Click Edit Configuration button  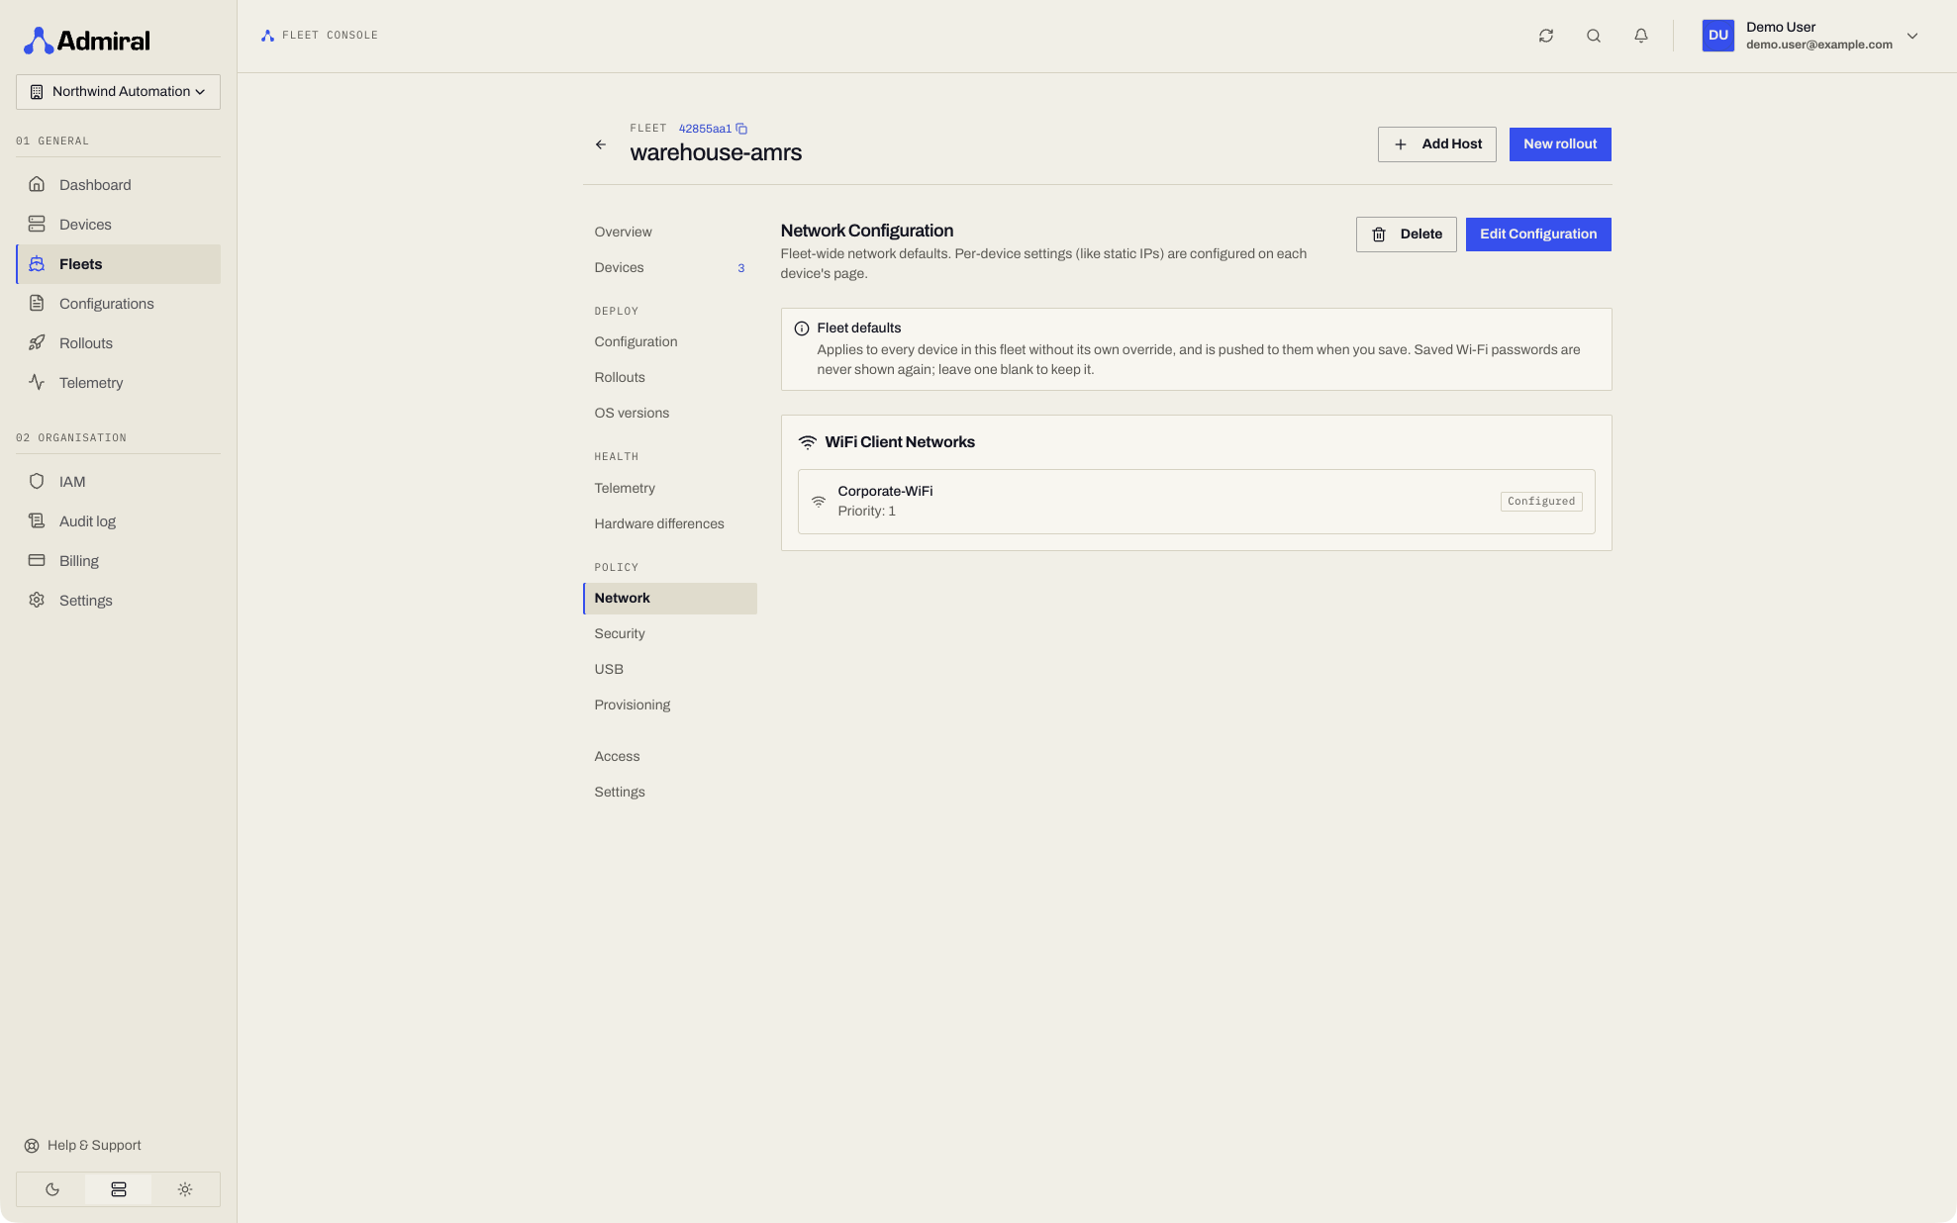click(1537, 235)
